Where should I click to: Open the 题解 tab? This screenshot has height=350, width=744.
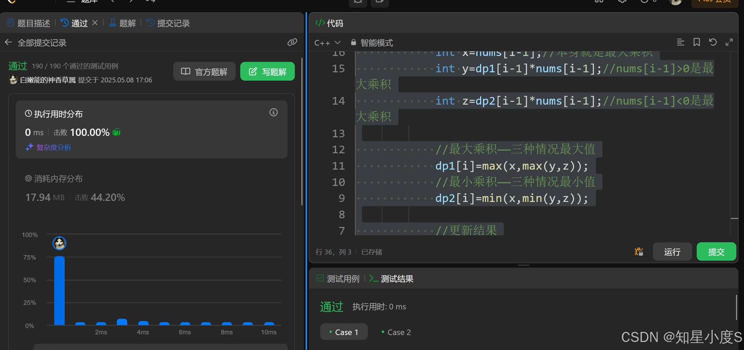(122, 23)
